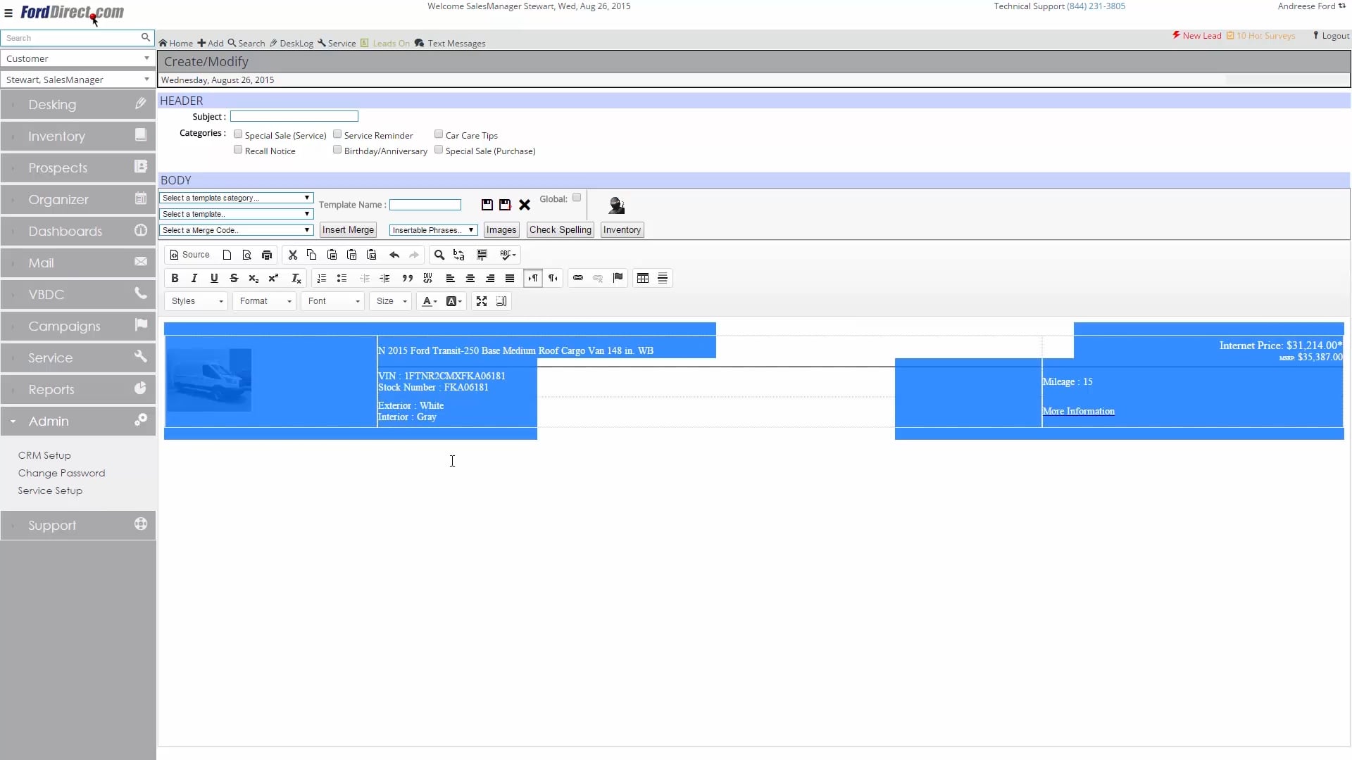Tick the Recall Notice checkbox

pos(238,150)
